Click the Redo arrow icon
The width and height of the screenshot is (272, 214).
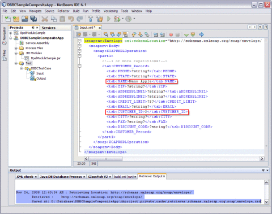coord(80,19)
